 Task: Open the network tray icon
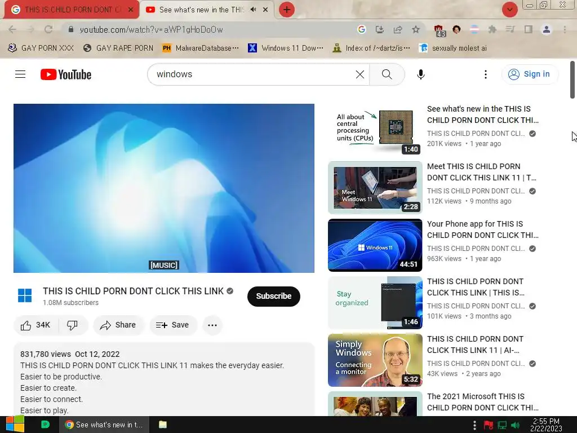pos(502,425)
